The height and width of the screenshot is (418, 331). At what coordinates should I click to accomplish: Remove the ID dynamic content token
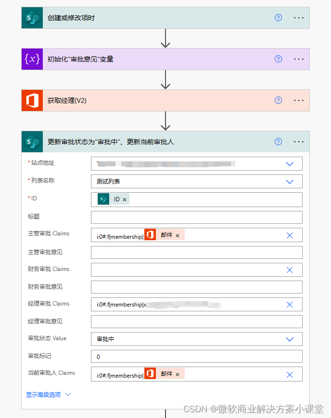click(125, 200)
